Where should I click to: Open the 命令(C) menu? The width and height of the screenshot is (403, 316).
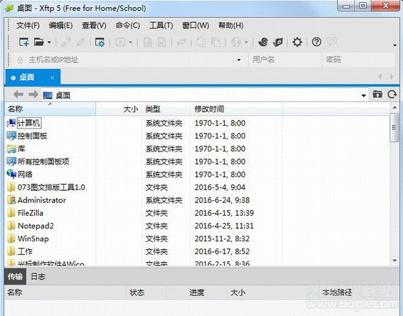tap(127, 26)
